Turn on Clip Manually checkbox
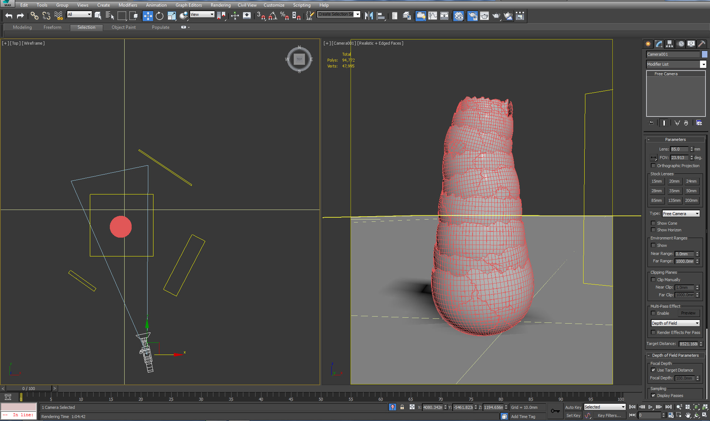 click(653, 280)
